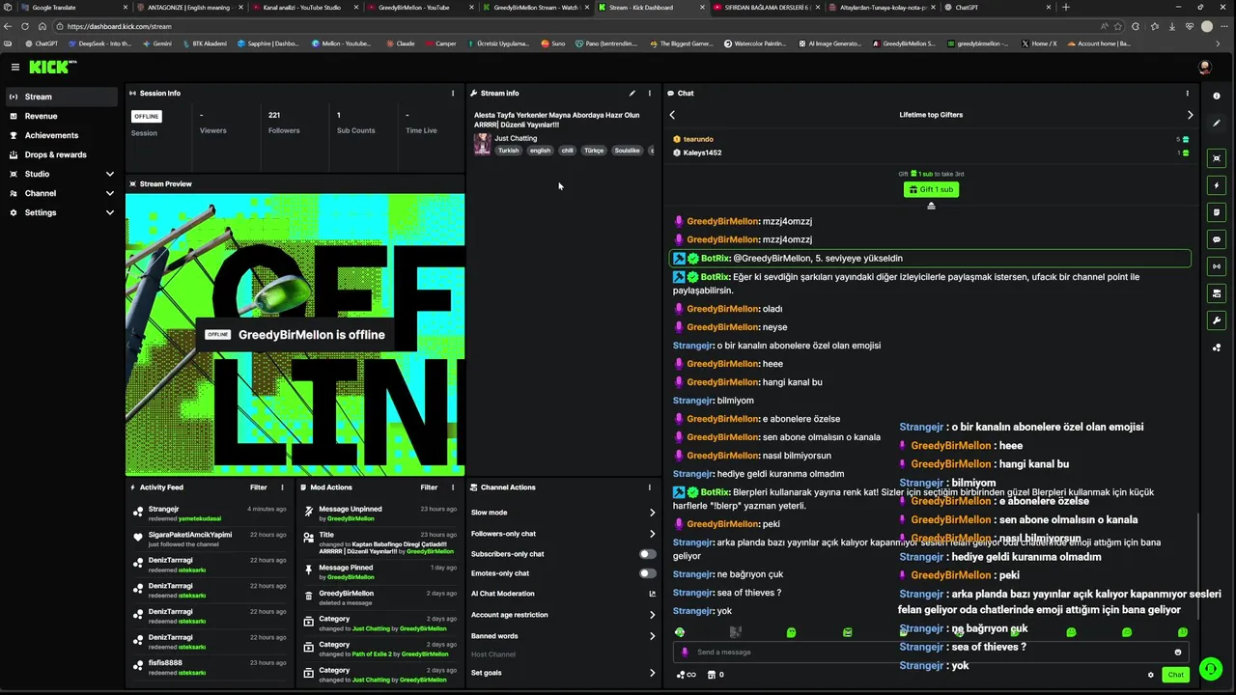
Task: Open Mod Actions Filter dropdown
Action: (x=429, y=487)
